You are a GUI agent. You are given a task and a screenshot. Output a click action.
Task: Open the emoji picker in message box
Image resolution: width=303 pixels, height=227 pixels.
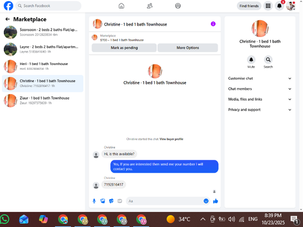click(x=206, y=201)
